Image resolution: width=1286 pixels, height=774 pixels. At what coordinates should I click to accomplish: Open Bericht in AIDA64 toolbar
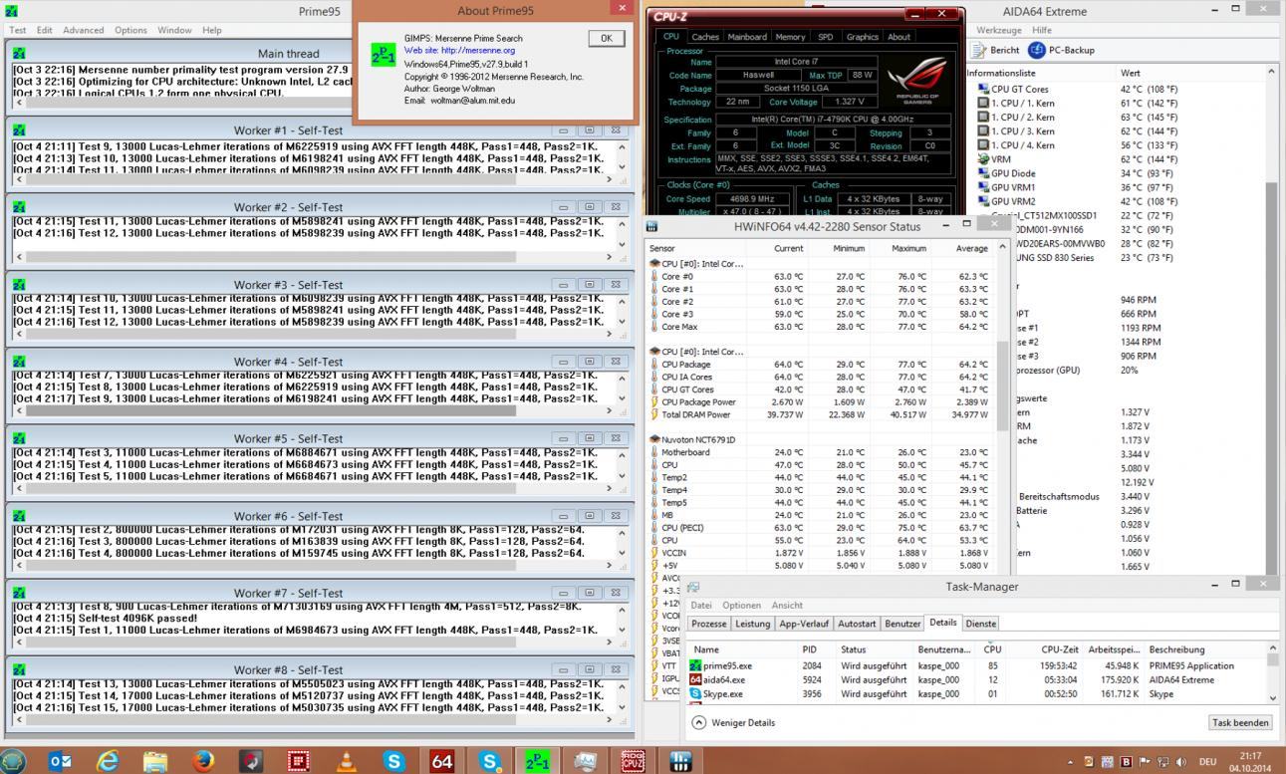996,50
